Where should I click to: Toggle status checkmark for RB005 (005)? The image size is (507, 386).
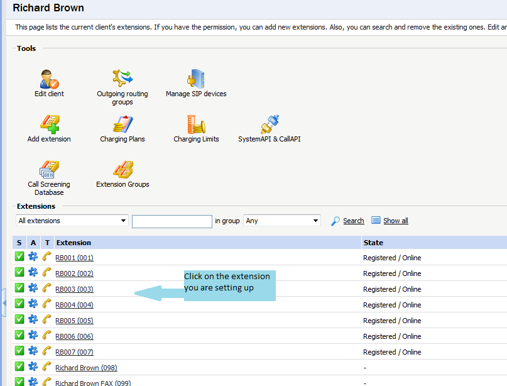(x=19, y=319)
